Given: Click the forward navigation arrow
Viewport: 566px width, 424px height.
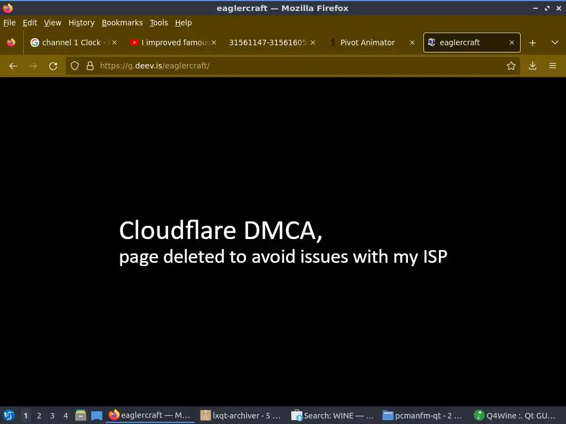Looking at the screenshot, I should coord(33,66).
